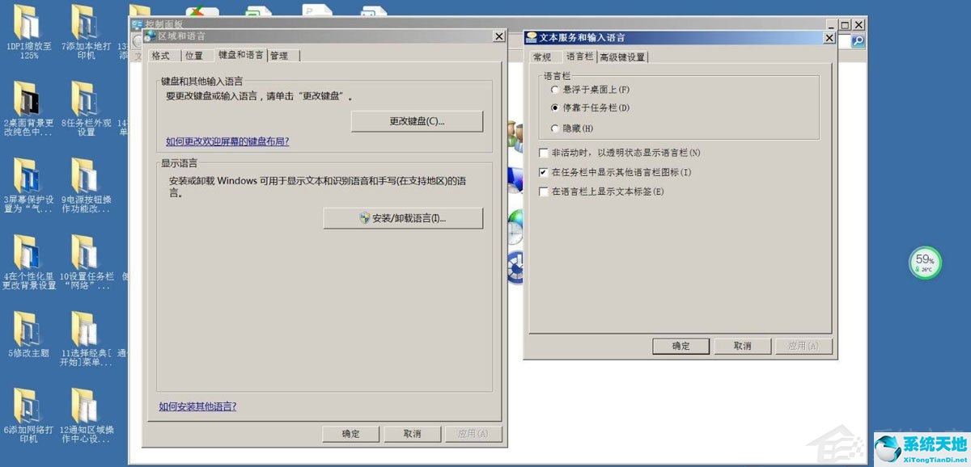Open the '4在个性化里更改背景设置' folder
The height and width of the screenshot is (467, 971).
[x=27, y=263]
